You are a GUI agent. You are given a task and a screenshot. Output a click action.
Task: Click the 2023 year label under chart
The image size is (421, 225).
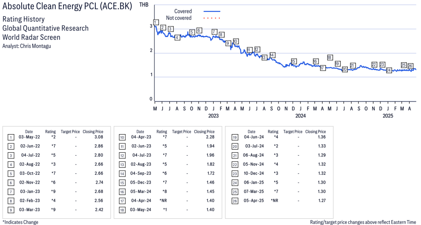(214, 116)
